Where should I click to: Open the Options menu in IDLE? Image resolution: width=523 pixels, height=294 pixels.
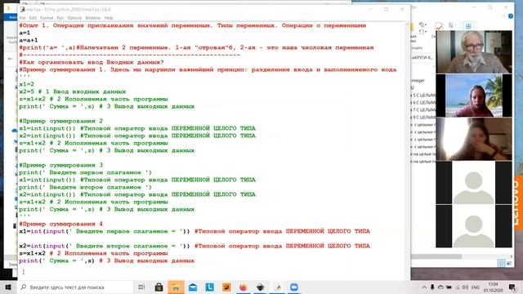pyautogui.click(x=74, y=18)
